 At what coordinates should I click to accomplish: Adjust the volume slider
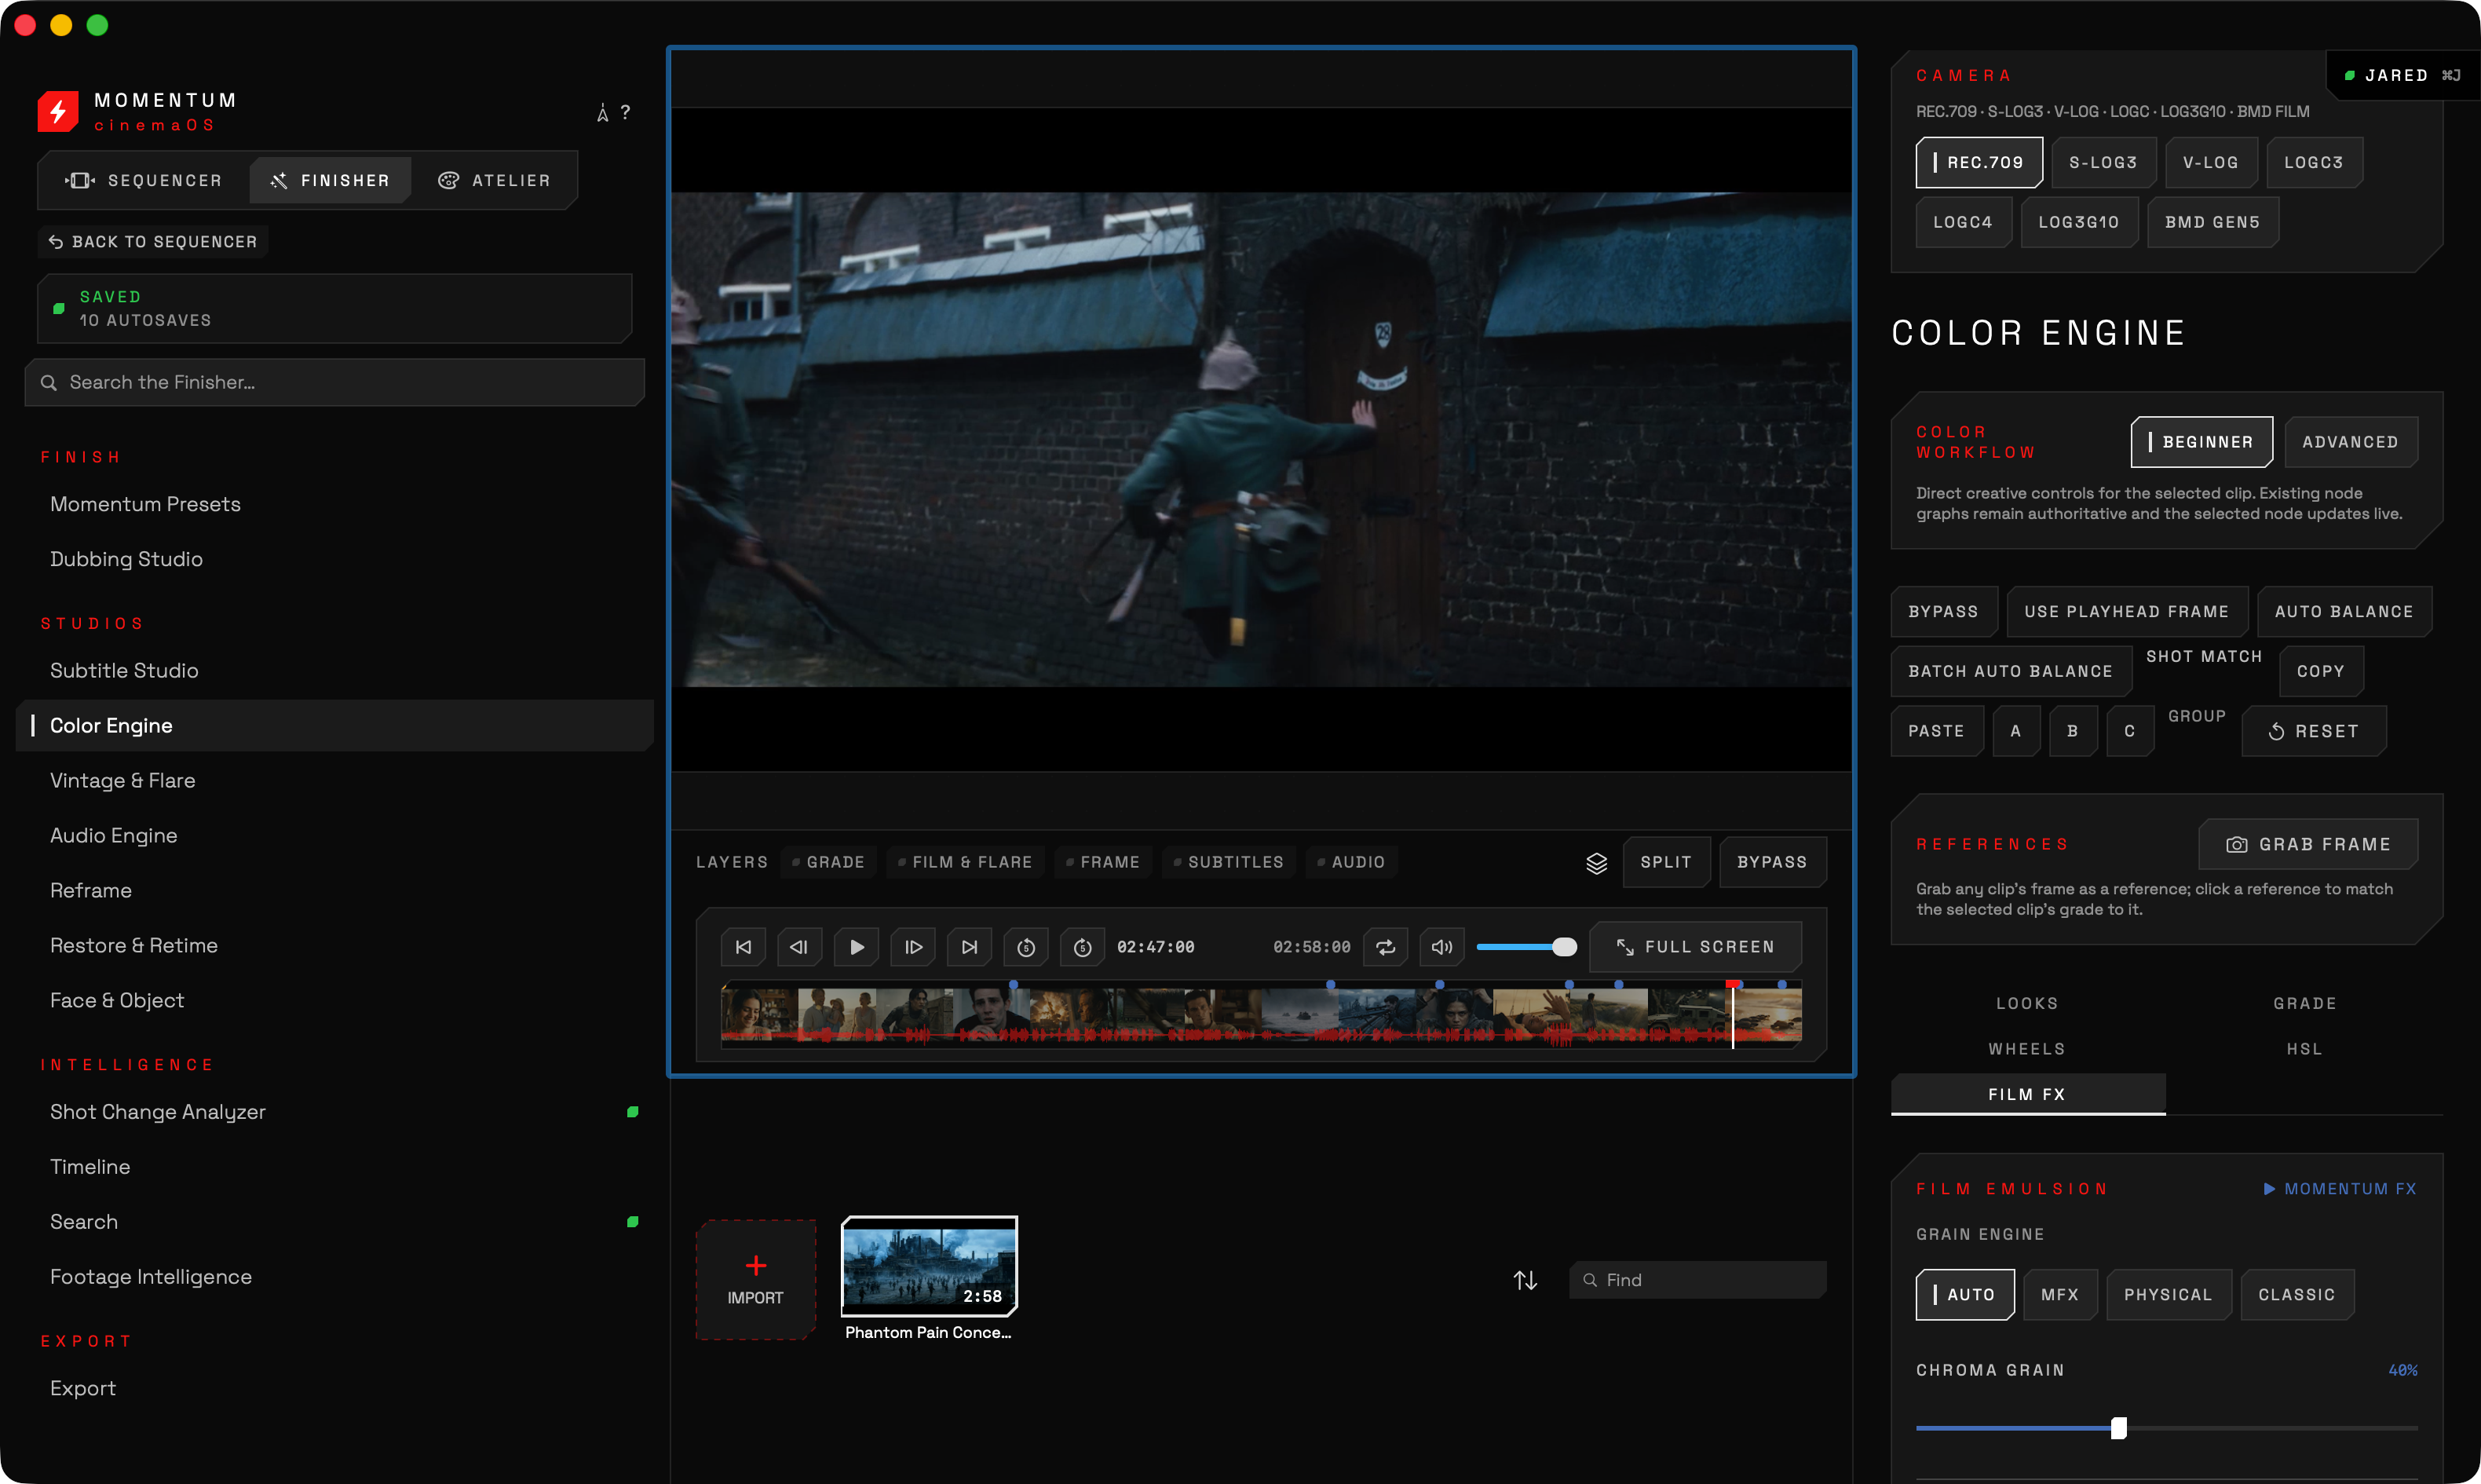[1526, 947]
